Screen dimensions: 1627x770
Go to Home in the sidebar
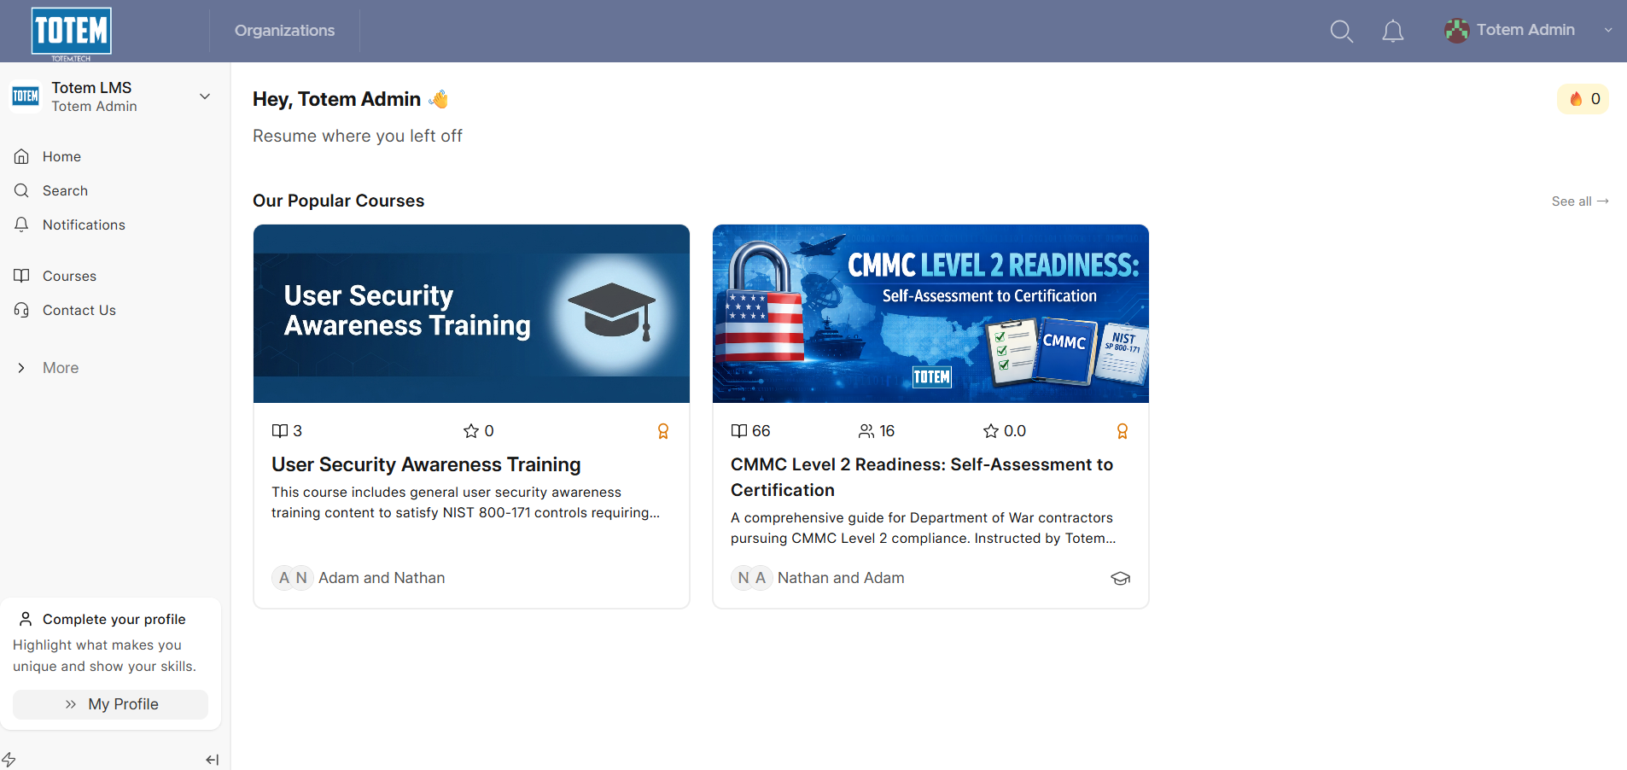[x=61, y=156]
